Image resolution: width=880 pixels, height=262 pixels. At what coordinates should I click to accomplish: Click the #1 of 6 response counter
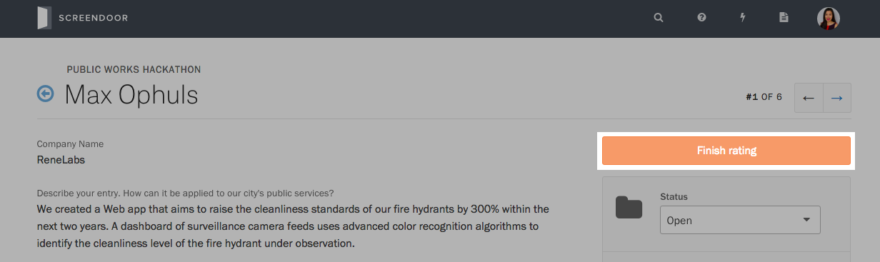pos(764,97)
